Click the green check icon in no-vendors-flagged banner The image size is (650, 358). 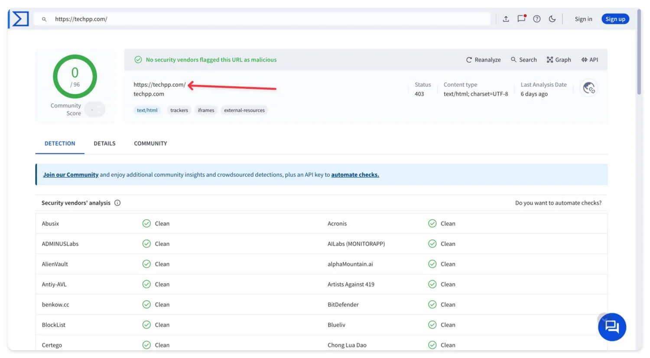pyautogui.click(x=138, y=60)
